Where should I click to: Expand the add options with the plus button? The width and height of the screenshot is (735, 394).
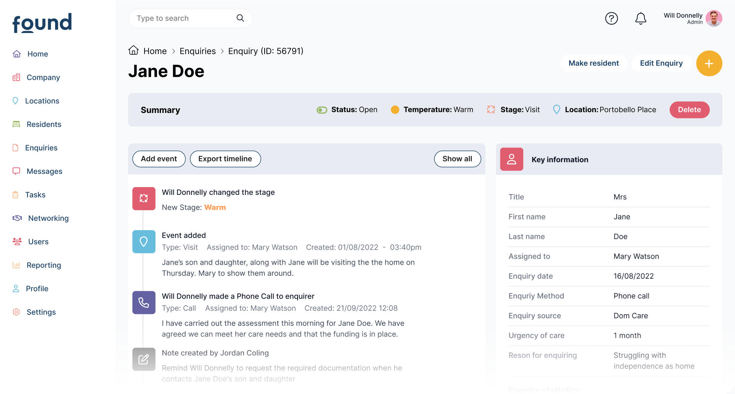click(x=709, y=63)
